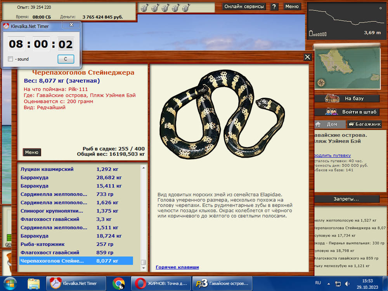Show hidden system tray icons
The width and height of the screenshot is (388, 291).
click(x=329, y=284)
